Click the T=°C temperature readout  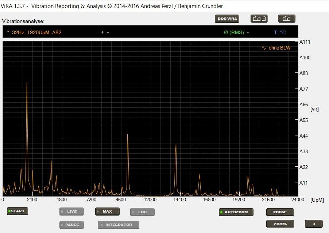[x=280, y=32]
